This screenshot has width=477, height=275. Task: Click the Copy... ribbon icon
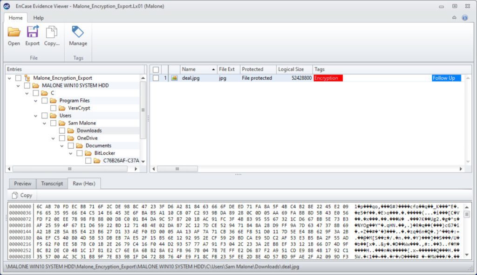tap(51, 32)
